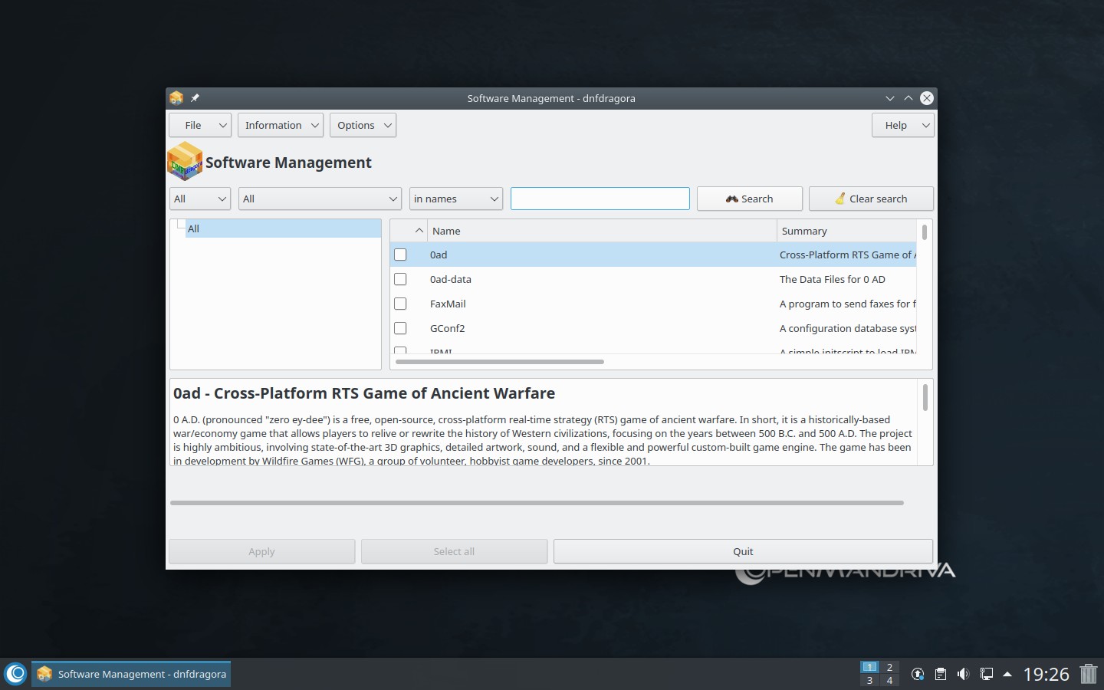The height and width of the screenshot is (690, 1104).
Task: Open the network connections tray icon
Action: point(987,674)
